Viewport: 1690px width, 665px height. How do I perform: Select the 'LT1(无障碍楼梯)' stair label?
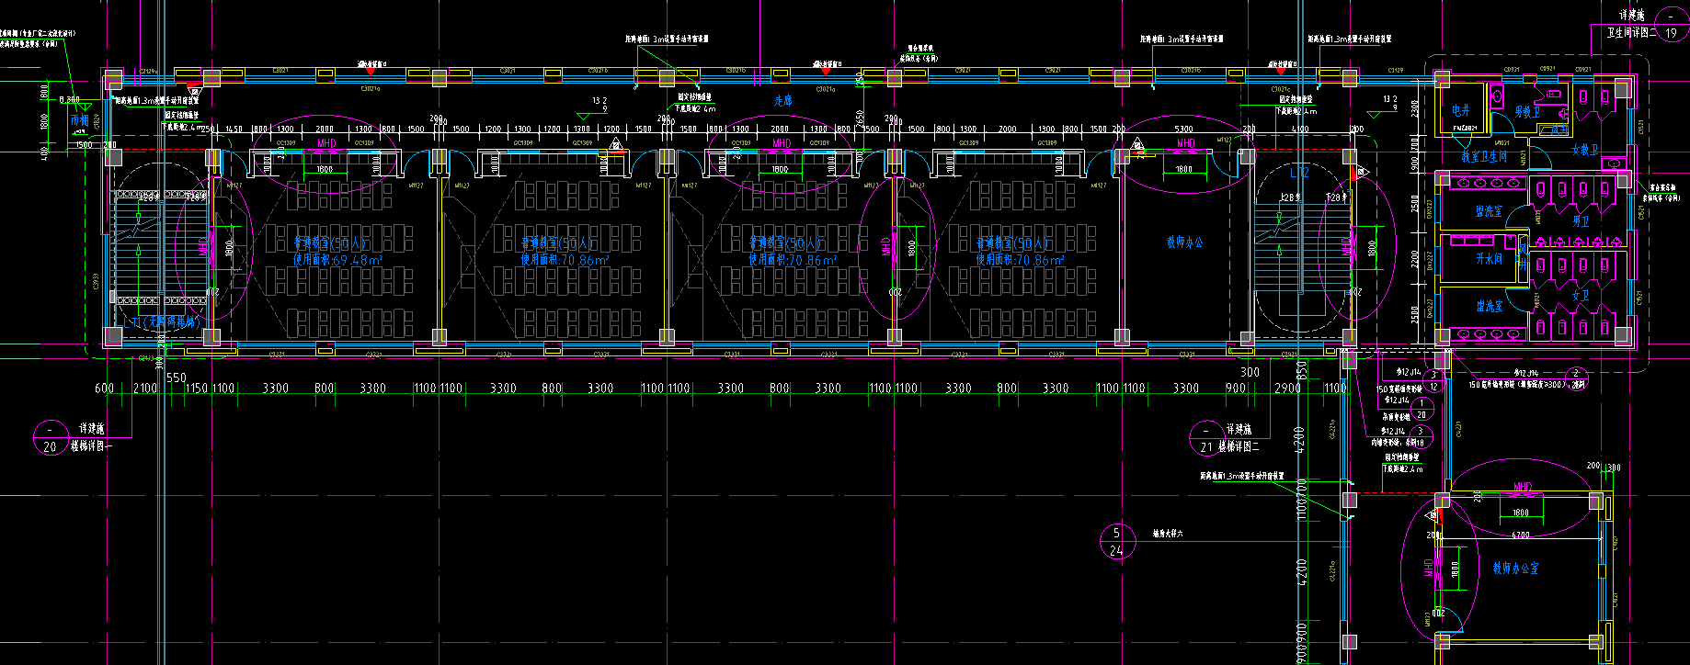(162, 322)
